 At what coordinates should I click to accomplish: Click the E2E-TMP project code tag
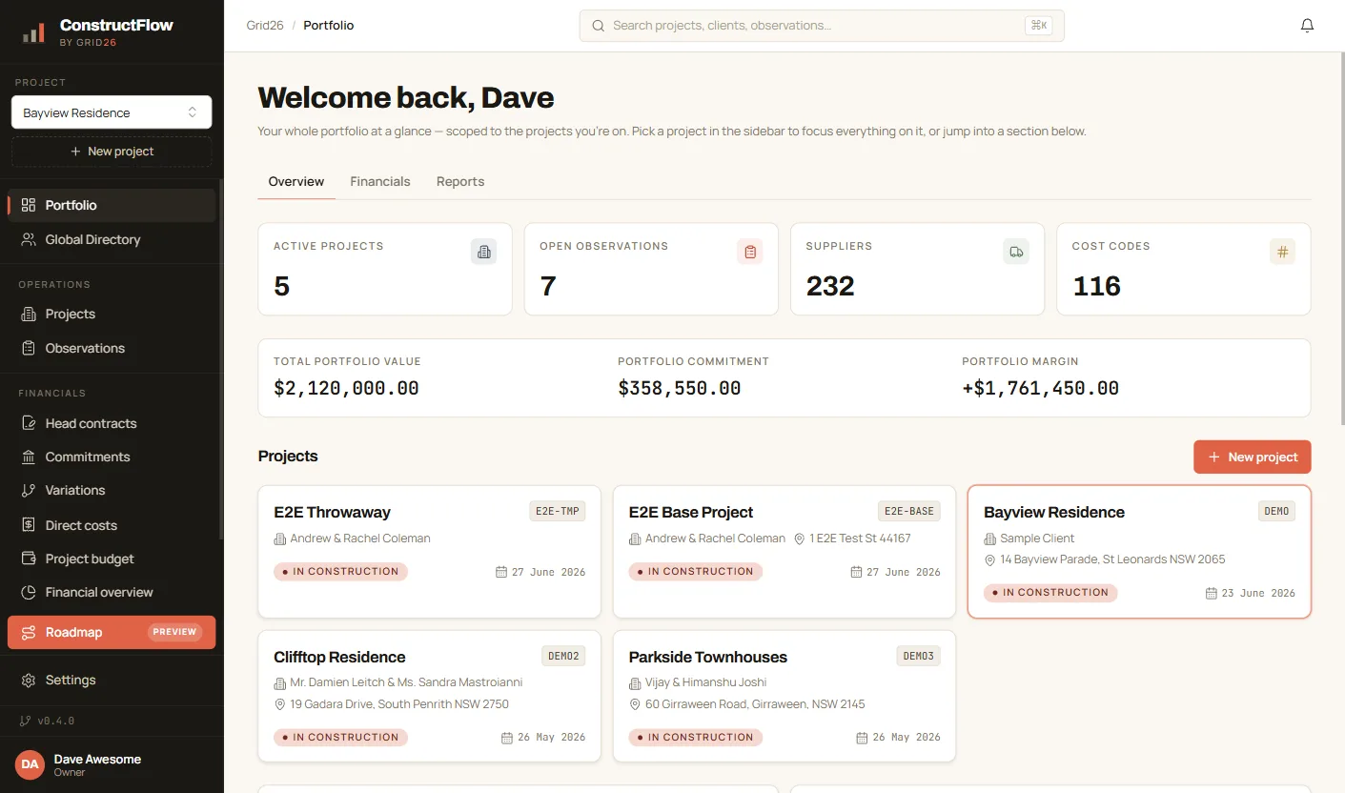point(558,511)
